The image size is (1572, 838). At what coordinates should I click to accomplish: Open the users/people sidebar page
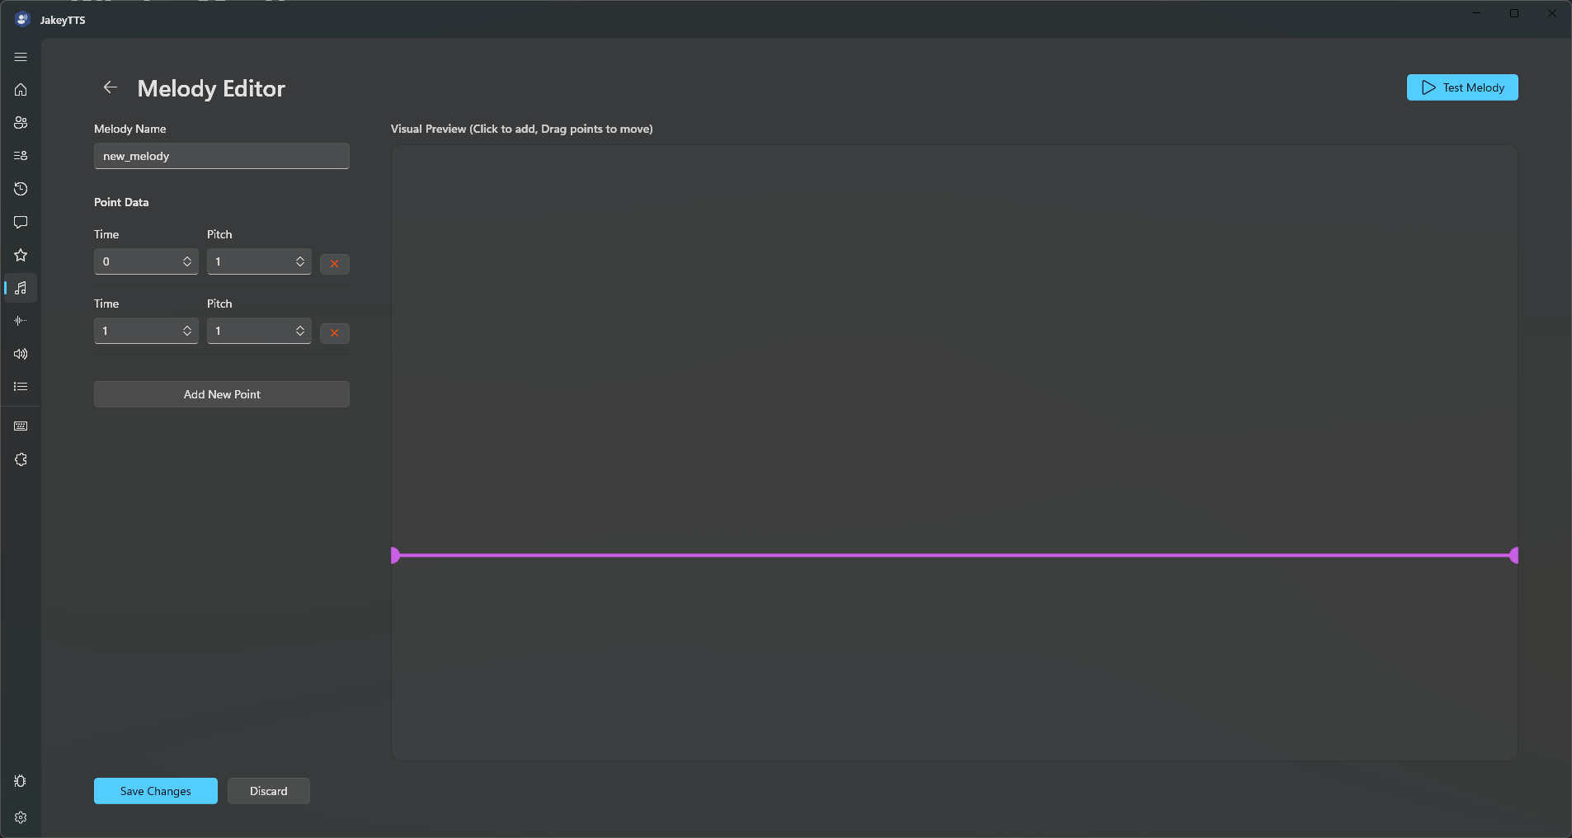[x=21, y=123]
